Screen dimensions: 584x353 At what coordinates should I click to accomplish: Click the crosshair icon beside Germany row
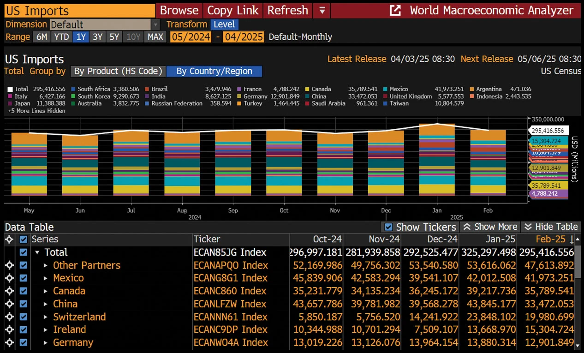point(9,343)
